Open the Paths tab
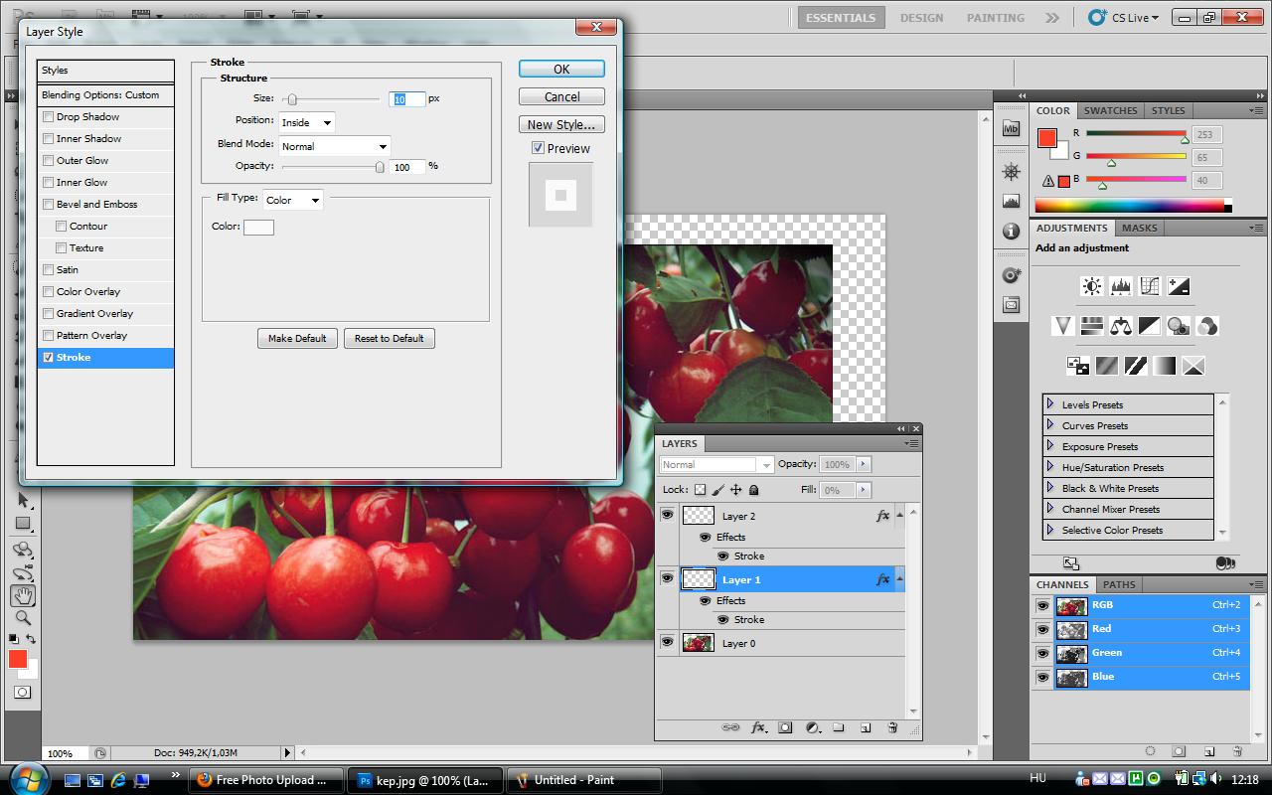1272x795 pixels. click(1119, 584)
